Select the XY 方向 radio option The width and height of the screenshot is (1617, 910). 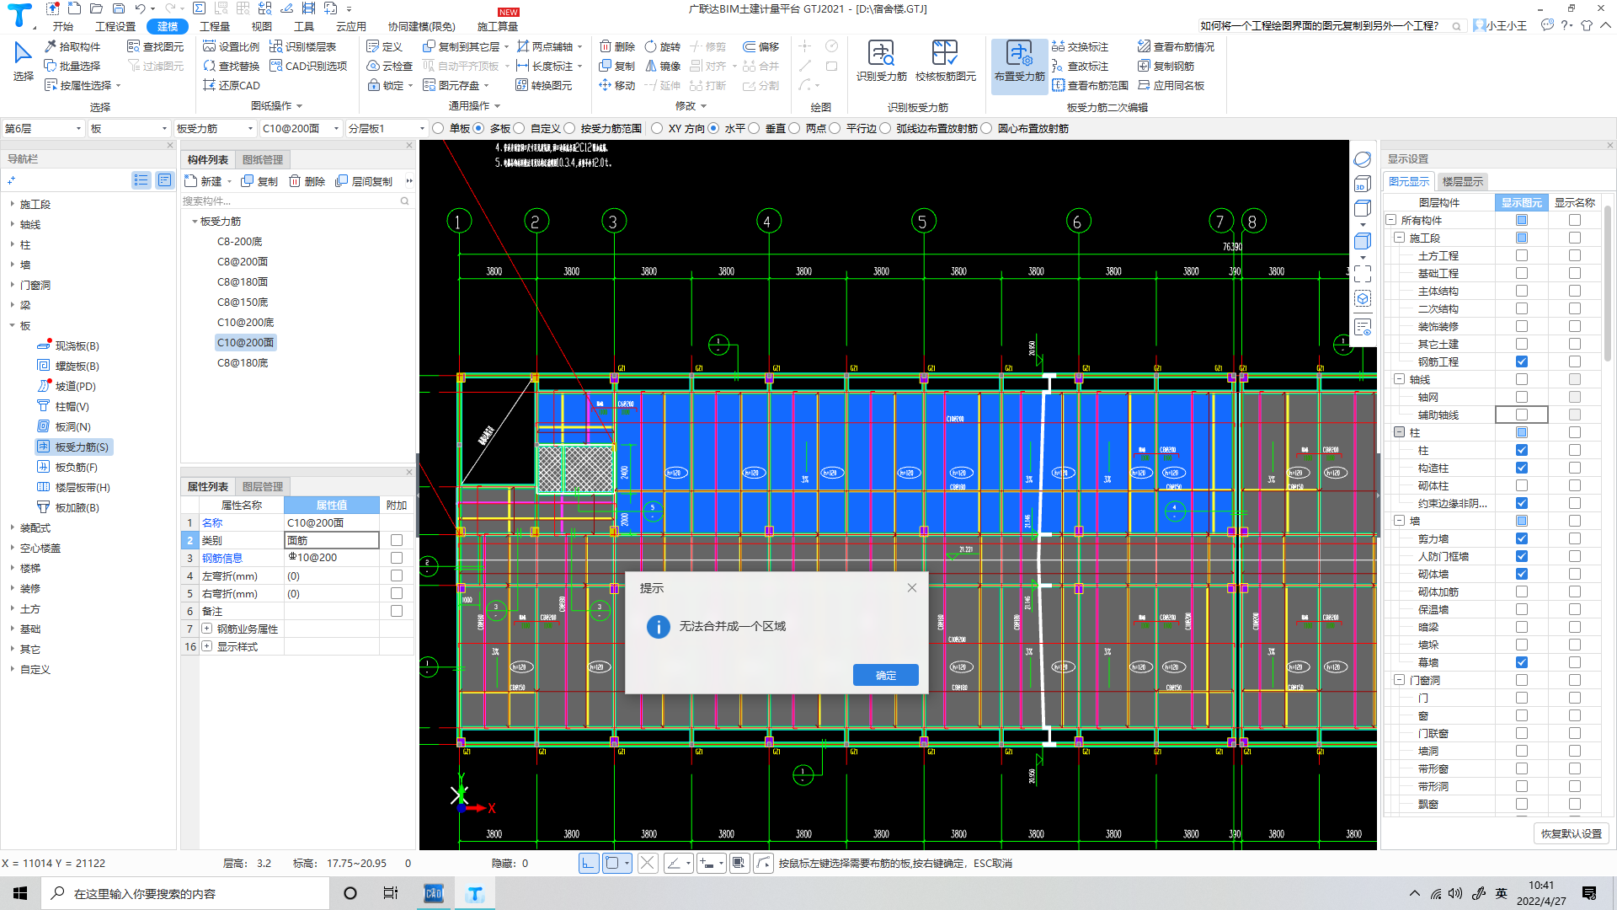tap(657, 128)
